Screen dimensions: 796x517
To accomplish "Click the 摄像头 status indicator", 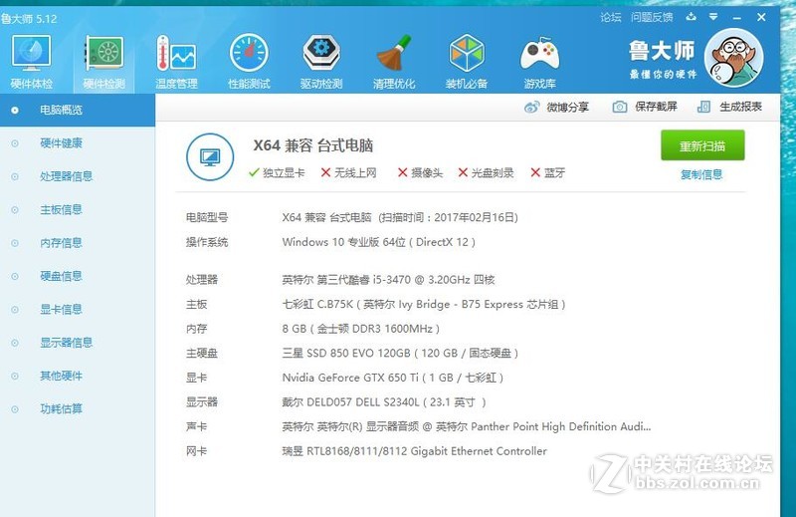I will click(420, 173).
